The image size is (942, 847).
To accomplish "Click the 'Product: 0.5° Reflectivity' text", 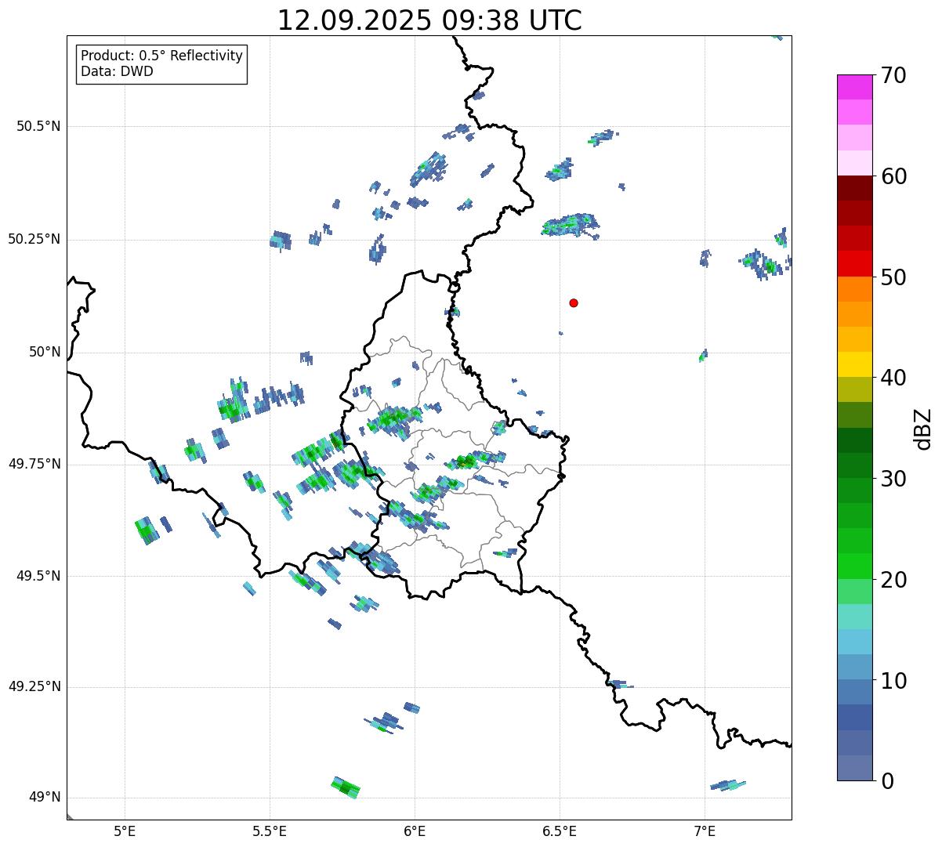I will 161,56.
